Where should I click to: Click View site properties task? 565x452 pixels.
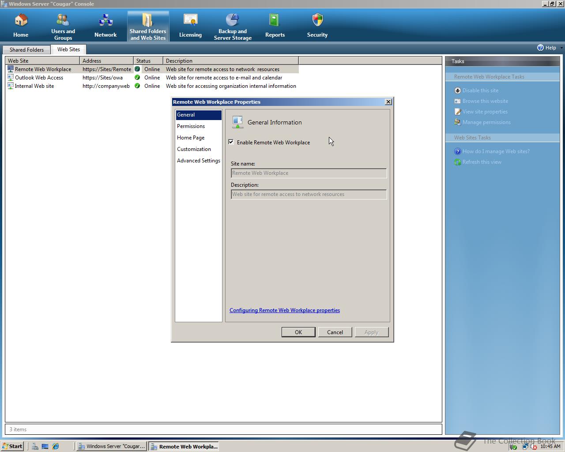[485, 112]
